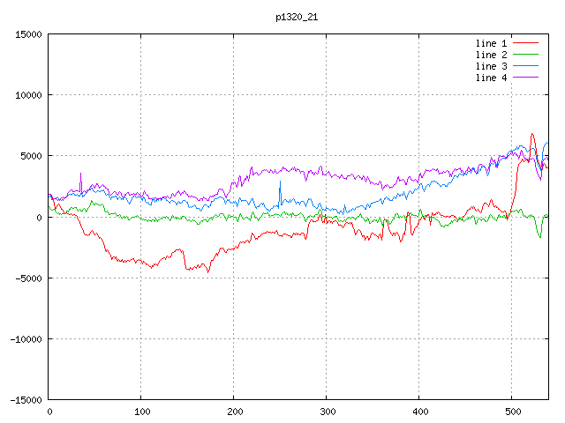Viewport: 565px width, 423px height.
Task: Select the 'line 2' legend label
Action: (x=491, y=55)
